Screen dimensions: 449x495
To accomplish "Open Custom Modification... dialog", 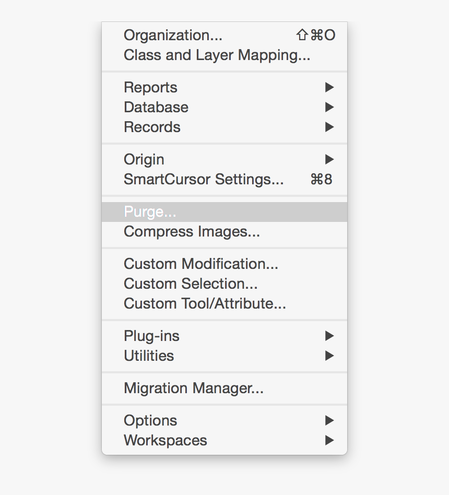I will click(201, 264).
